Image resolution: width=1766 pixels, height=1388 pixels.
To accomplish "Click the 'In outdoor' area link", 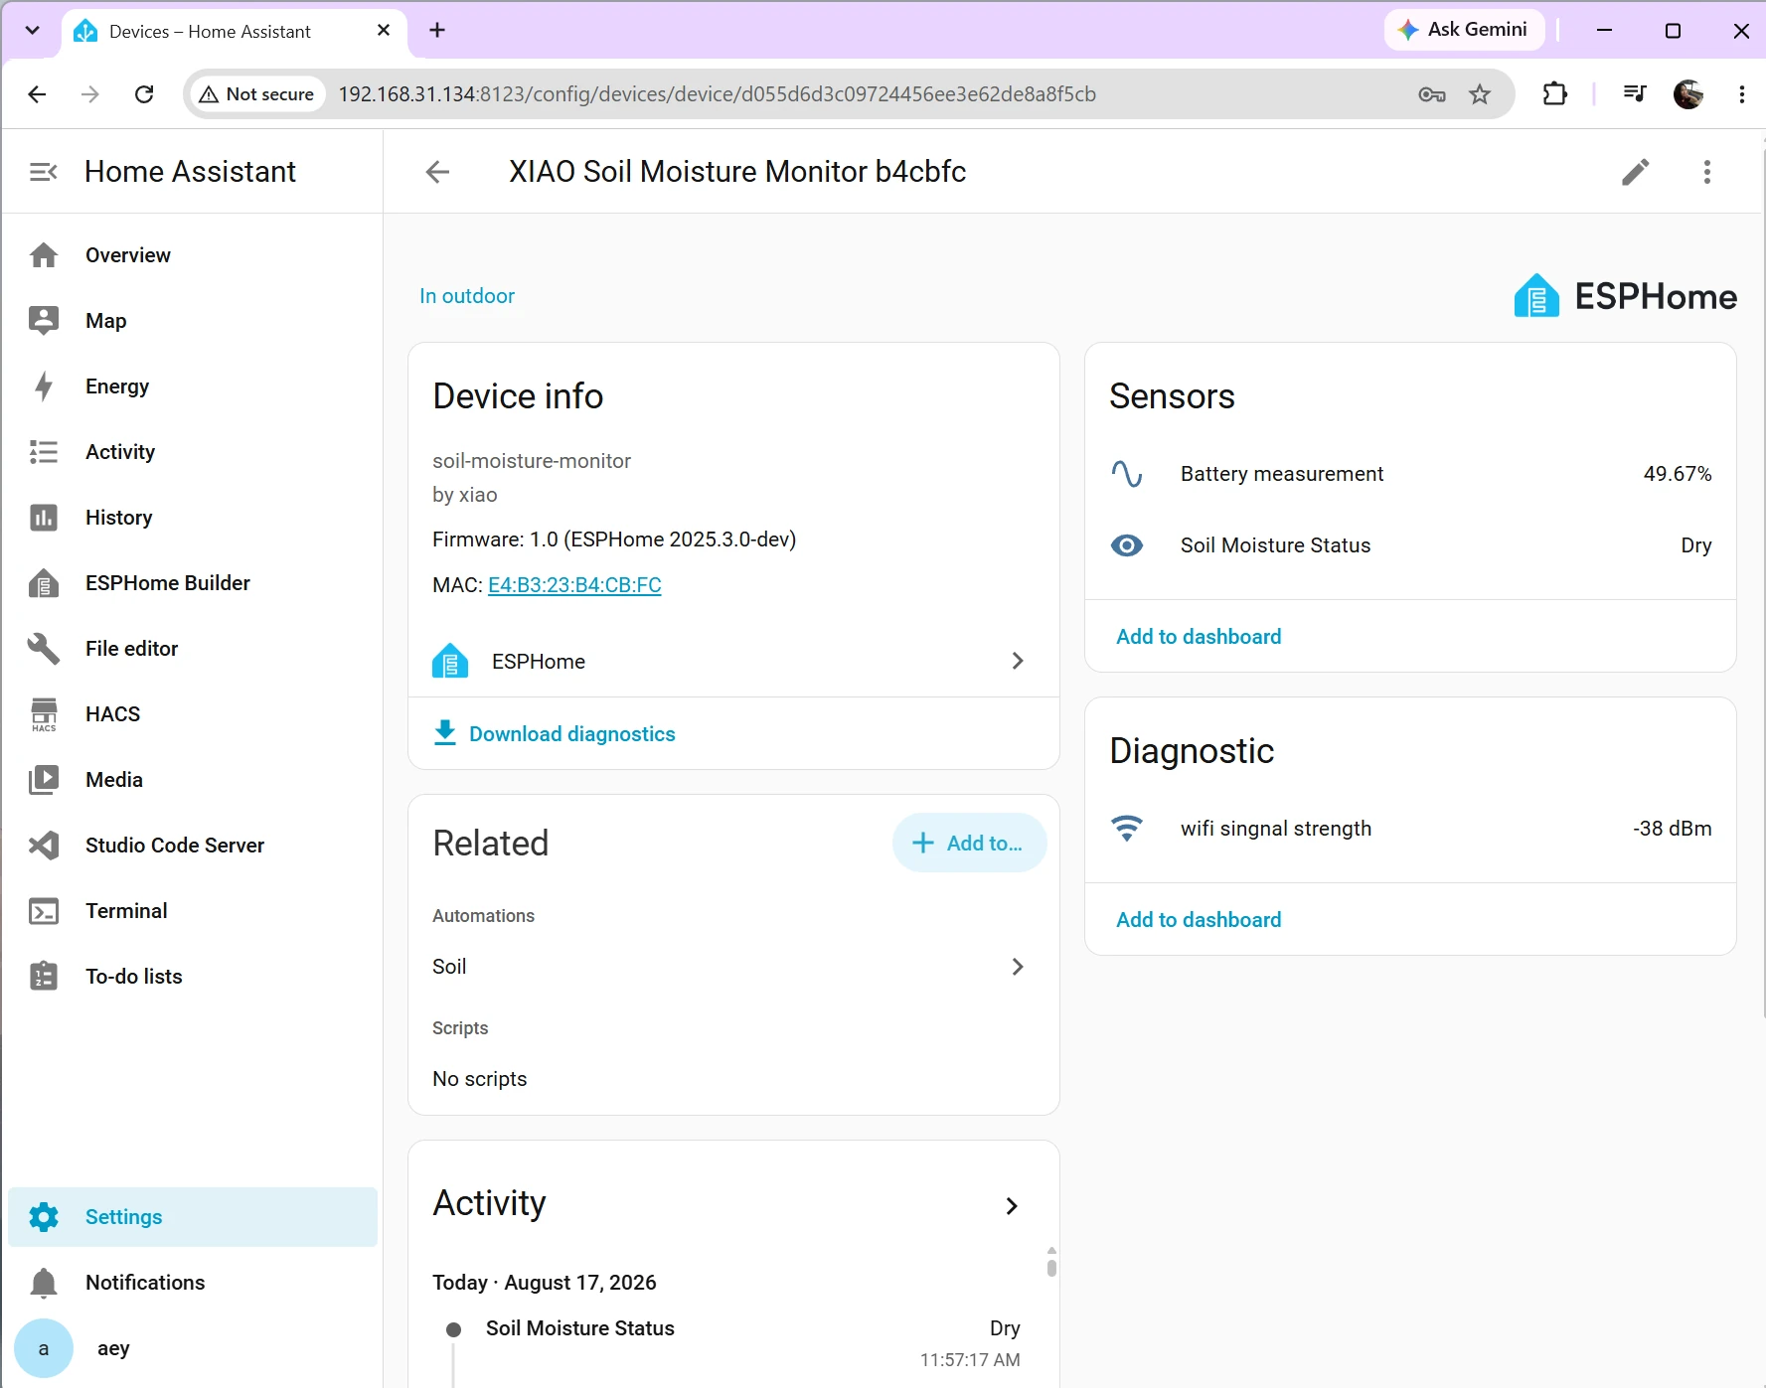I will (x=467, y=296).
